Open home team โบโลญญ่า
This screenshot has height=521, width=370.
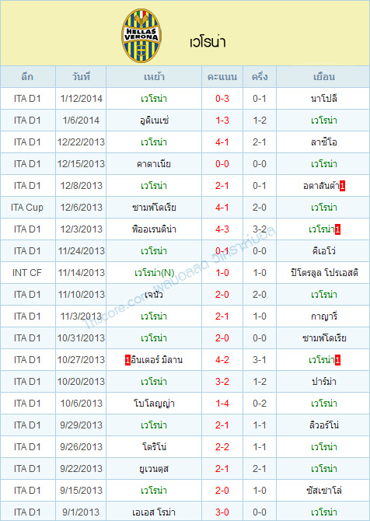154,404
